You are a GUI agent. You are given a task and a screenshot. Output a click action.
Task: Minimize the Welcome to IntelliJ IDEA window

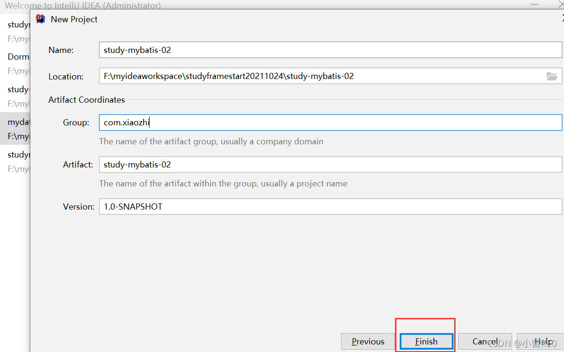[535, 5]
